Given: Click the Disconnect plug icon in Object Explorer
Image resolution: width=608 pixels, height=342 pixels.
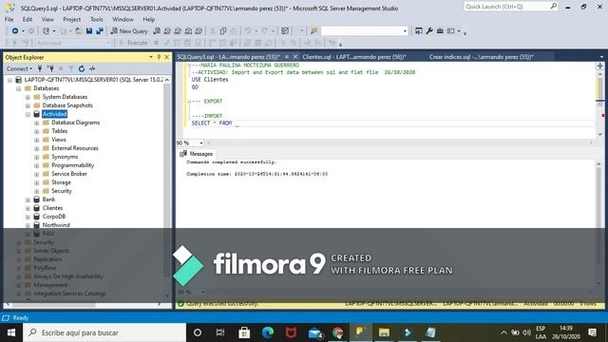Looking at the screenshot, I should (50, 68).
